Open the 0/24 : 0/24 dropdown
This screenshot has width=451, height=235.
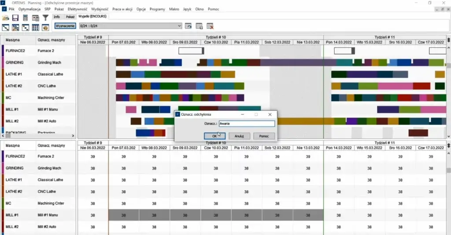coord(179,26)
